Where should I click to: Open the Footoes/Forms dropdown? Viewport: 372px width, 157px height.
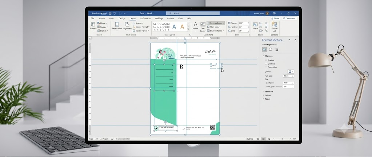coord(216,23)
